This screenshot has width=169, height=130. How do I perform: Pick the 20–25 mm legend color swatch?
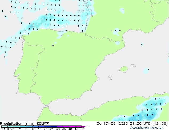[x=47, y=127]
